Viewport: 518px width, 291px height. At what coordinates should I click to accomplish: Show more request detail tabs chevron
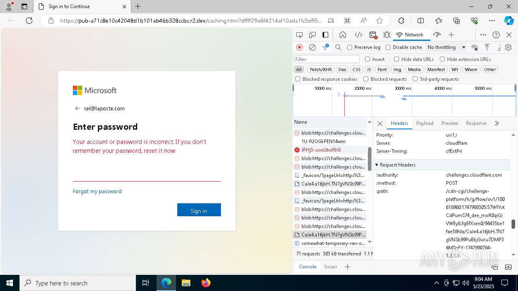click(x=497, y=123)
